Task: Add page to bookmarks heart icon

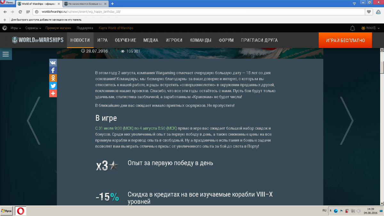Action: point(369,12)
